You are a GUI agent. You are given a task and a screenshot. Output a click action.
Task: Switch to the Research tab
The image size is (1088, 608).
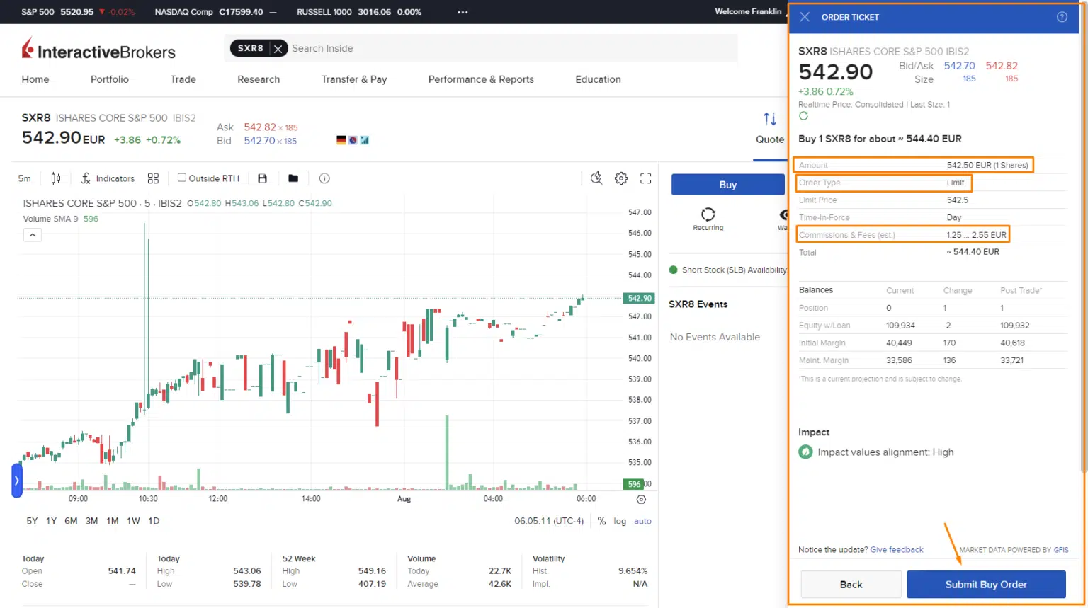pyautogui.click(x=258, y=79)
